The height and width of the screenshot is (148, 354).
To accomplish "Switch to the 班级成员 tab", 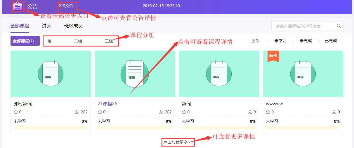I will point(73,26).
